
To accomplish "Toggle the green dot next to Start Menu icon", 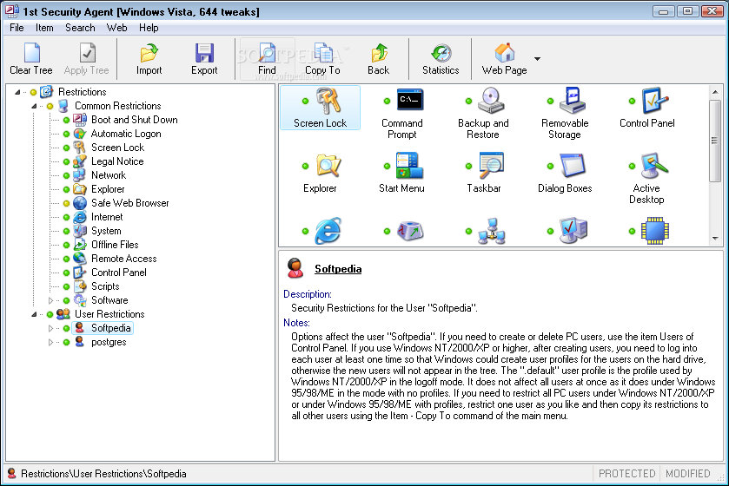I will coord(387,166).
